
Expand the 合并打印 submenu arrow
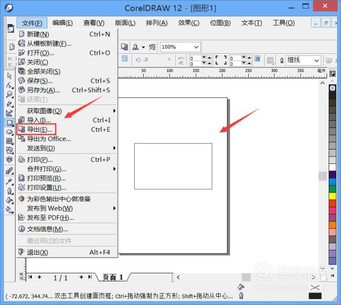coord(114,169)
